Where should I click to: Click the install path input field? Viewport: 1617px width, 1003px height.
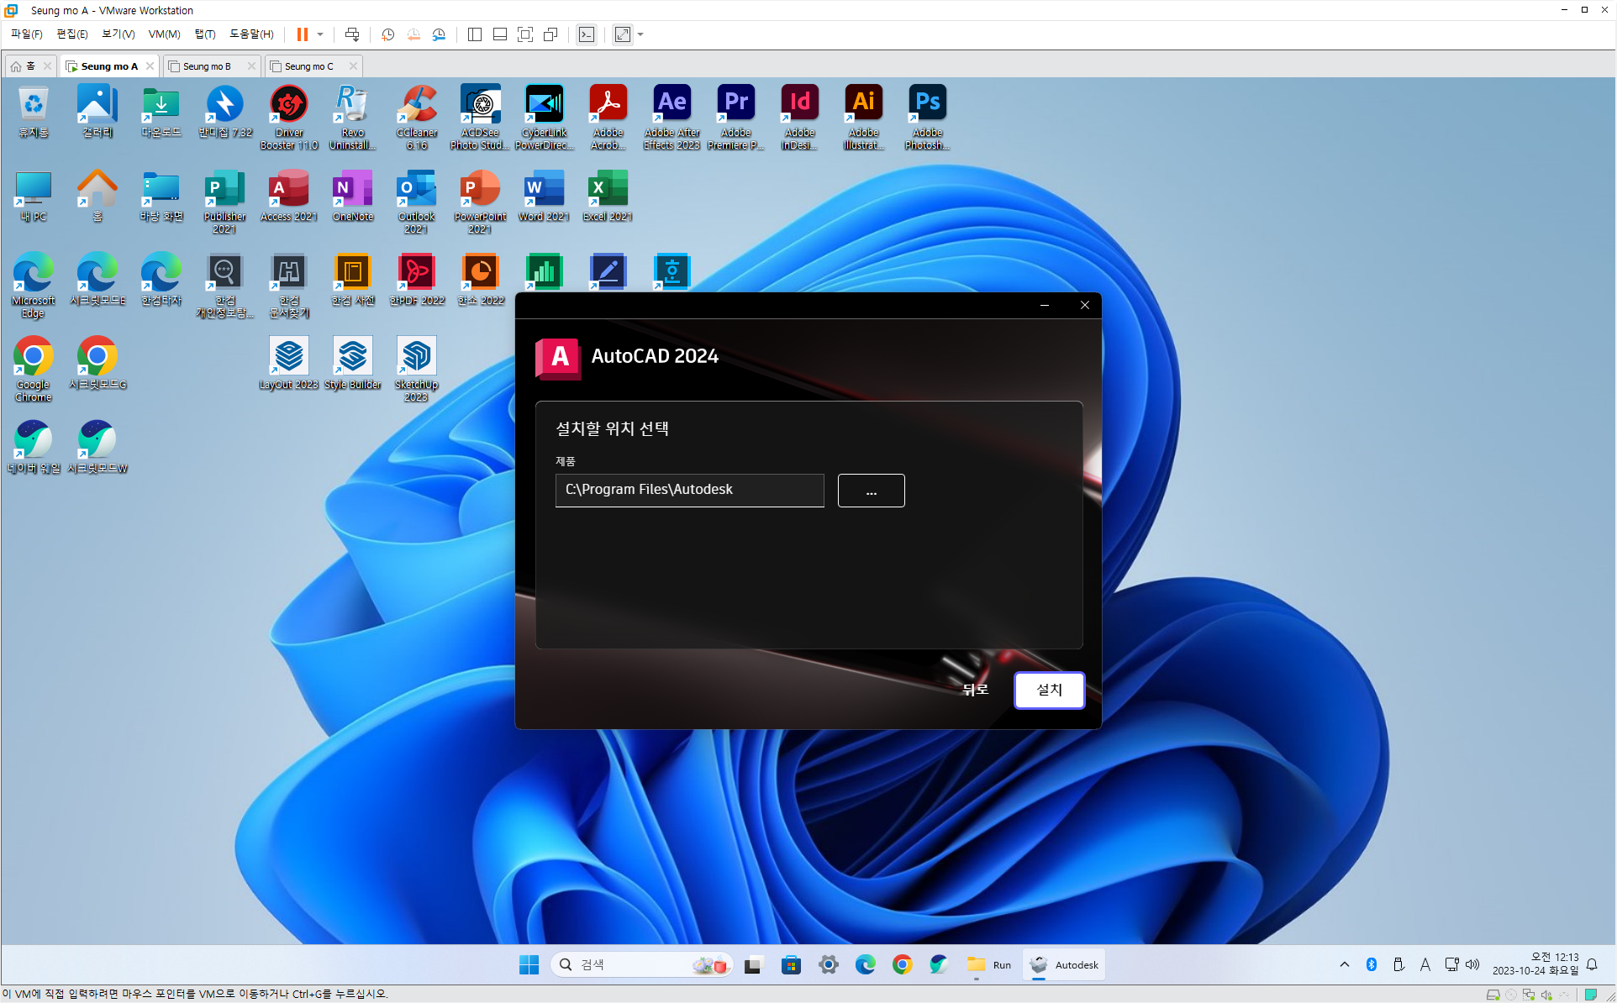click(x=689, y=491)
